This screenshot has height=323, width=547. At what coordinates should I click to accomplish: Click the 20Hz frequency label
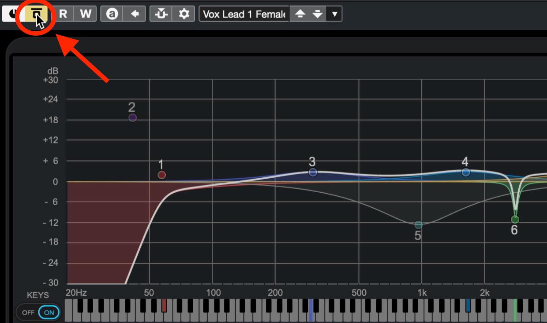click(x=76, y=293)
